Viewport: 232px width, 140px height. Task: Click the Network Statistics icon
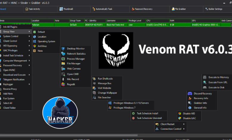click(x=63, y=54)
